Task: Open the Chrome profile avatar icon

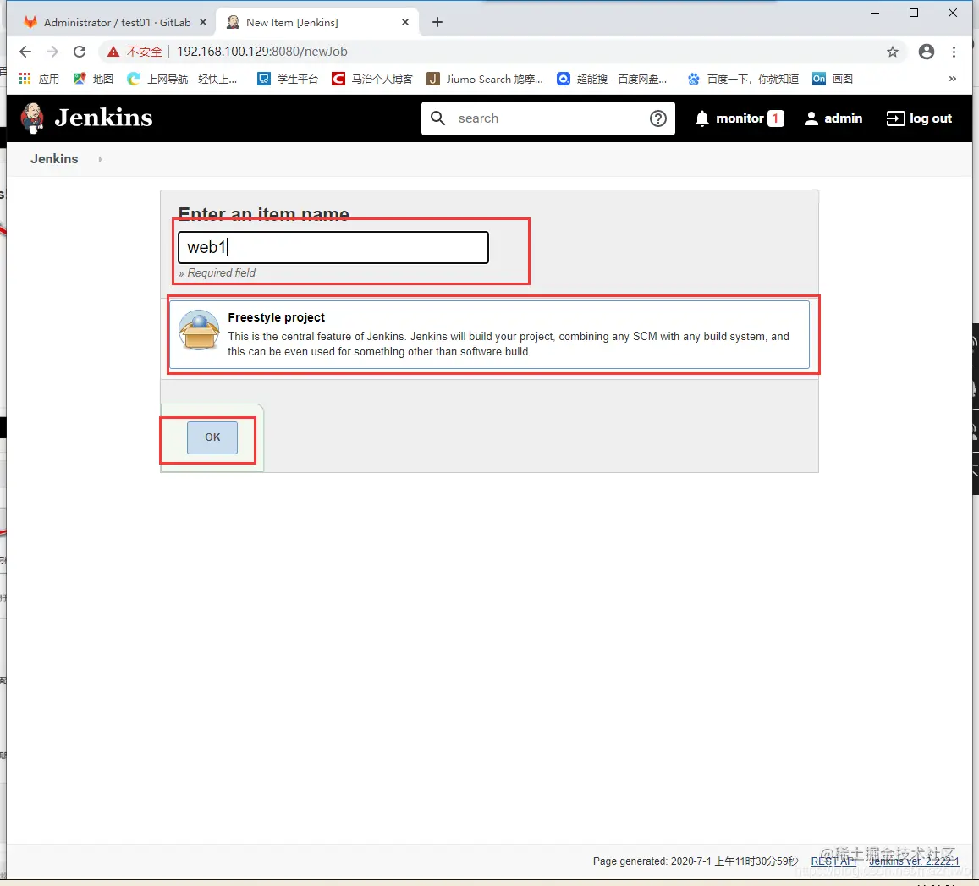Action: [926, 52]
